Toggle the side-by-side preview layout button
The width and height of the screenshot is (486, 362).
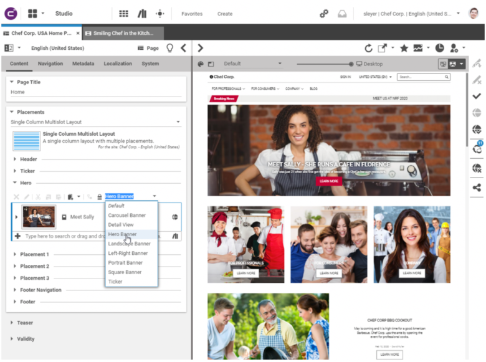(x=443, y=64)
